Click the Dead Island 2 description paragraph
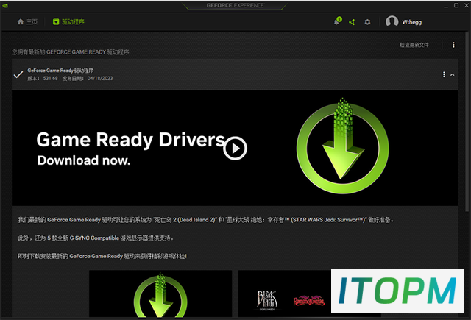The height and width of the screenshot is (320, 471). coord(206,220)
